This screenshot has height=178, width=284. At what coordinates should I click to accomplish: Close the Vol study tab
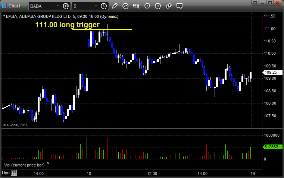[48, 163]
